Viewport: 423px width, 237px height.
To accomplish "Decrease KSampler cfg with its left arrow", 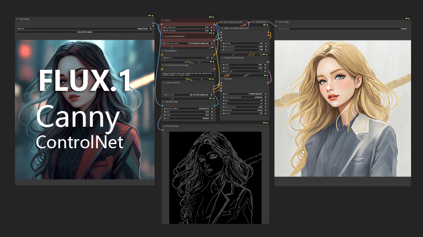I will 223,104.
